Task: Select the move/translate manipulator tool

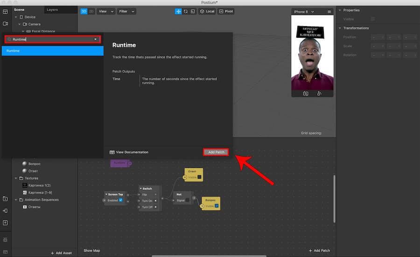Action: [178, 11]
